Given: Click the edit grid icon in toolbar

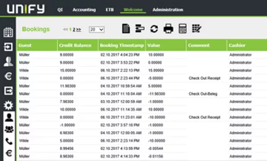Looking at the screenshot, I should coord(197,28).
